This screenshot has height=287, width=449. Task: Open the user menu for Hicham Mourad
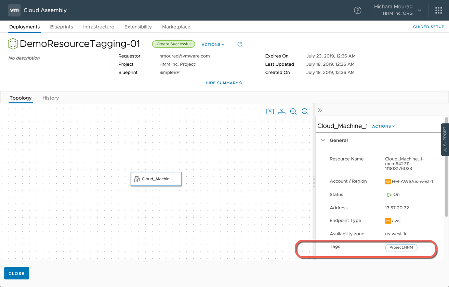click(x=397, y=10)
